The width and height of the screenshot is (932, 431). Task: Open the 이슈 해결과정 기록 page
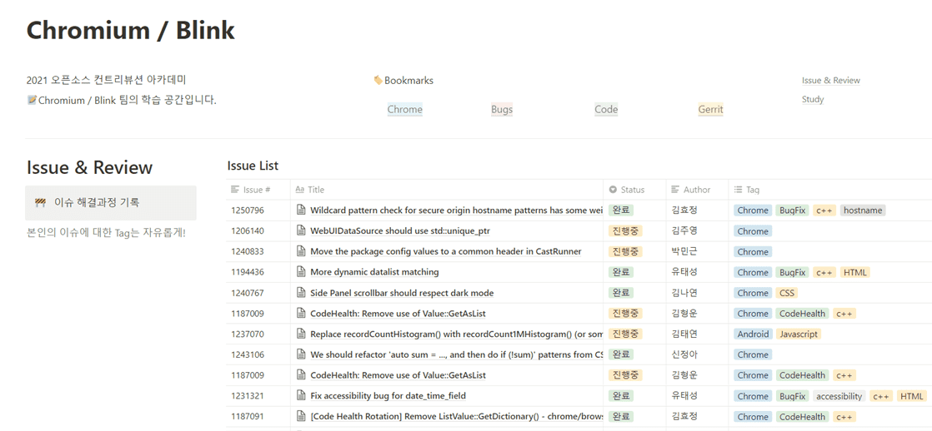pos(111,203)
